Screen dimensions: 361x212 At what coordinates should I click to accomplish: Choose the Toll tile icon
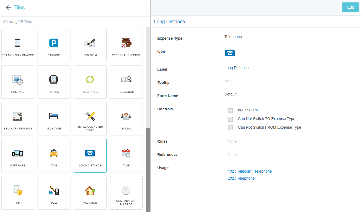[x=54, y=190]
